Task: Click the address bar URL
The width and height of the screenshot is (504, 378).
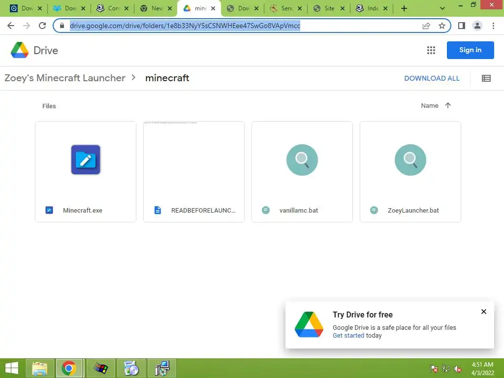Action: (185, 26)
